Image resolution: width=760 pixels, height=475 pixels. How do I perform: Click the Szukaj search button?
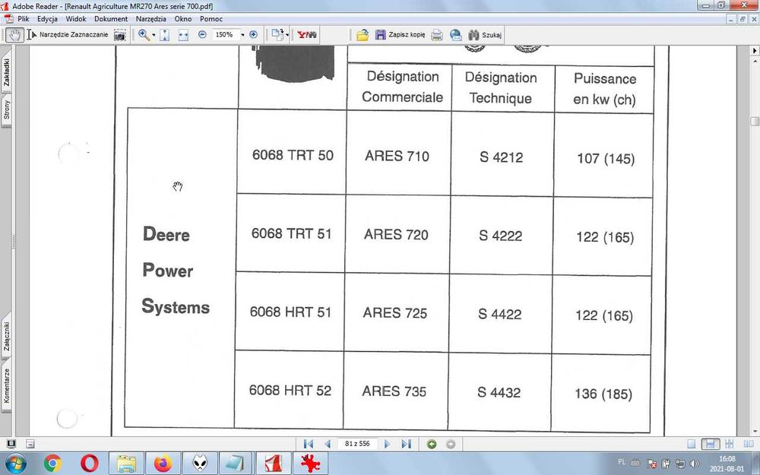tap(485, 35)
